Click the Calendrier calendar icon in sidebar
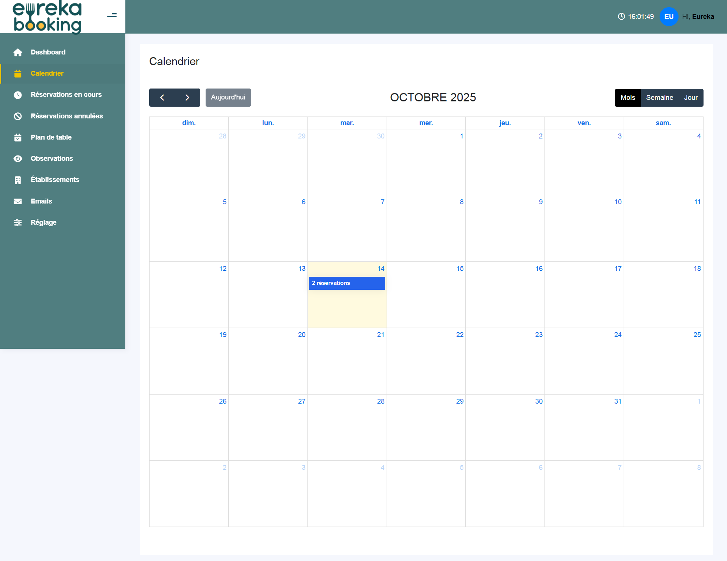The image size is (727, 561). 18,73
